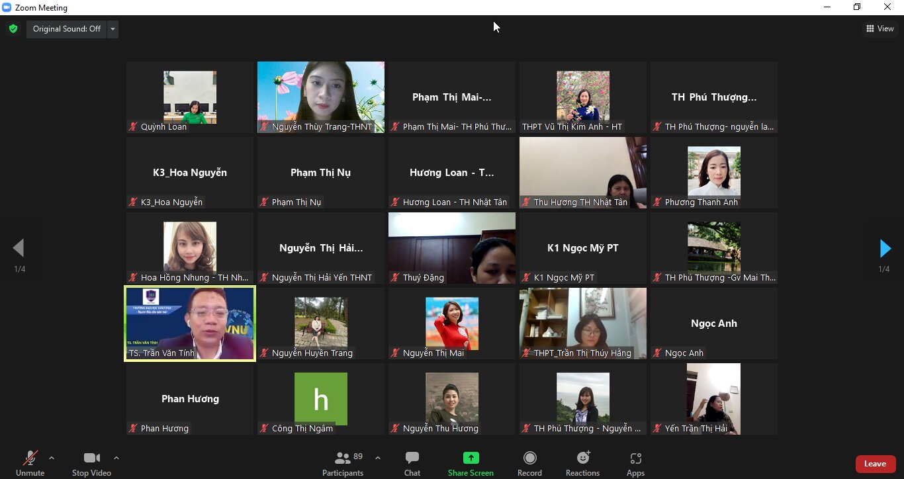Select TS. Trần Văn Tính video tile

190,324
